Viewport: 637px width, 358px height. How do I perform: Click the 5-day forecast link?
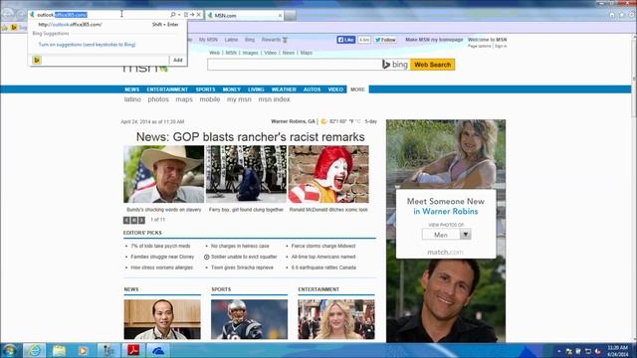coord(371,121)
